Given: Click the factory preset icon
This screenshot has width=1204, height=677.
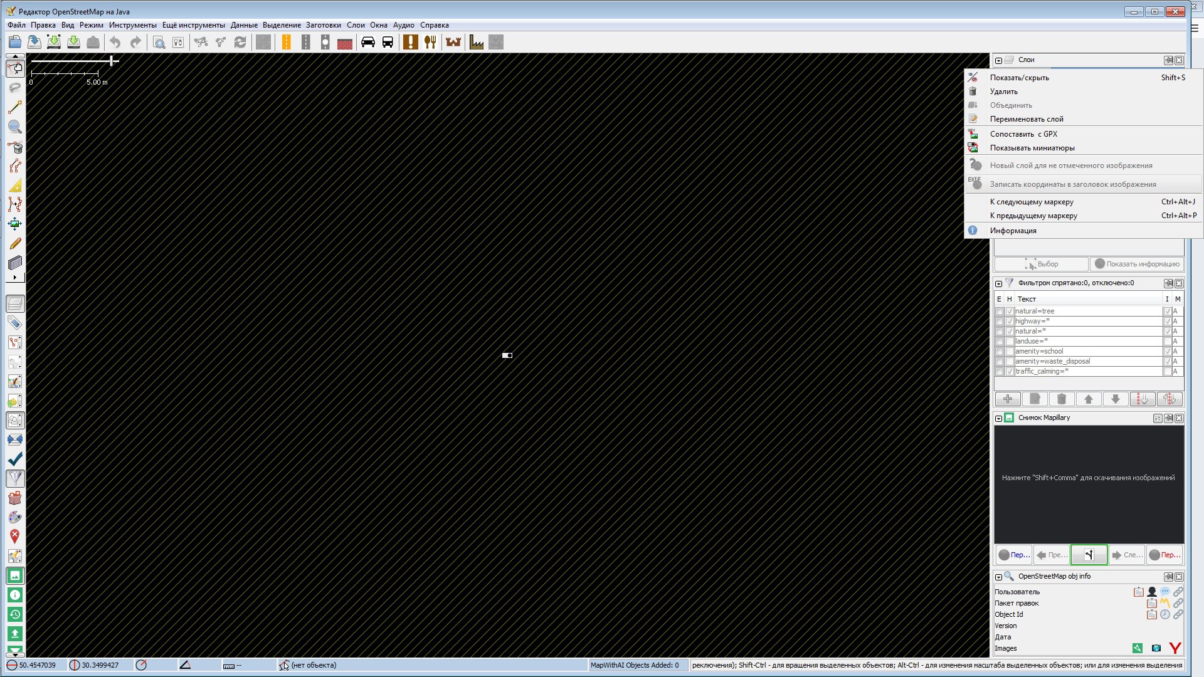Looking at the screenshot, I should 477,43.
